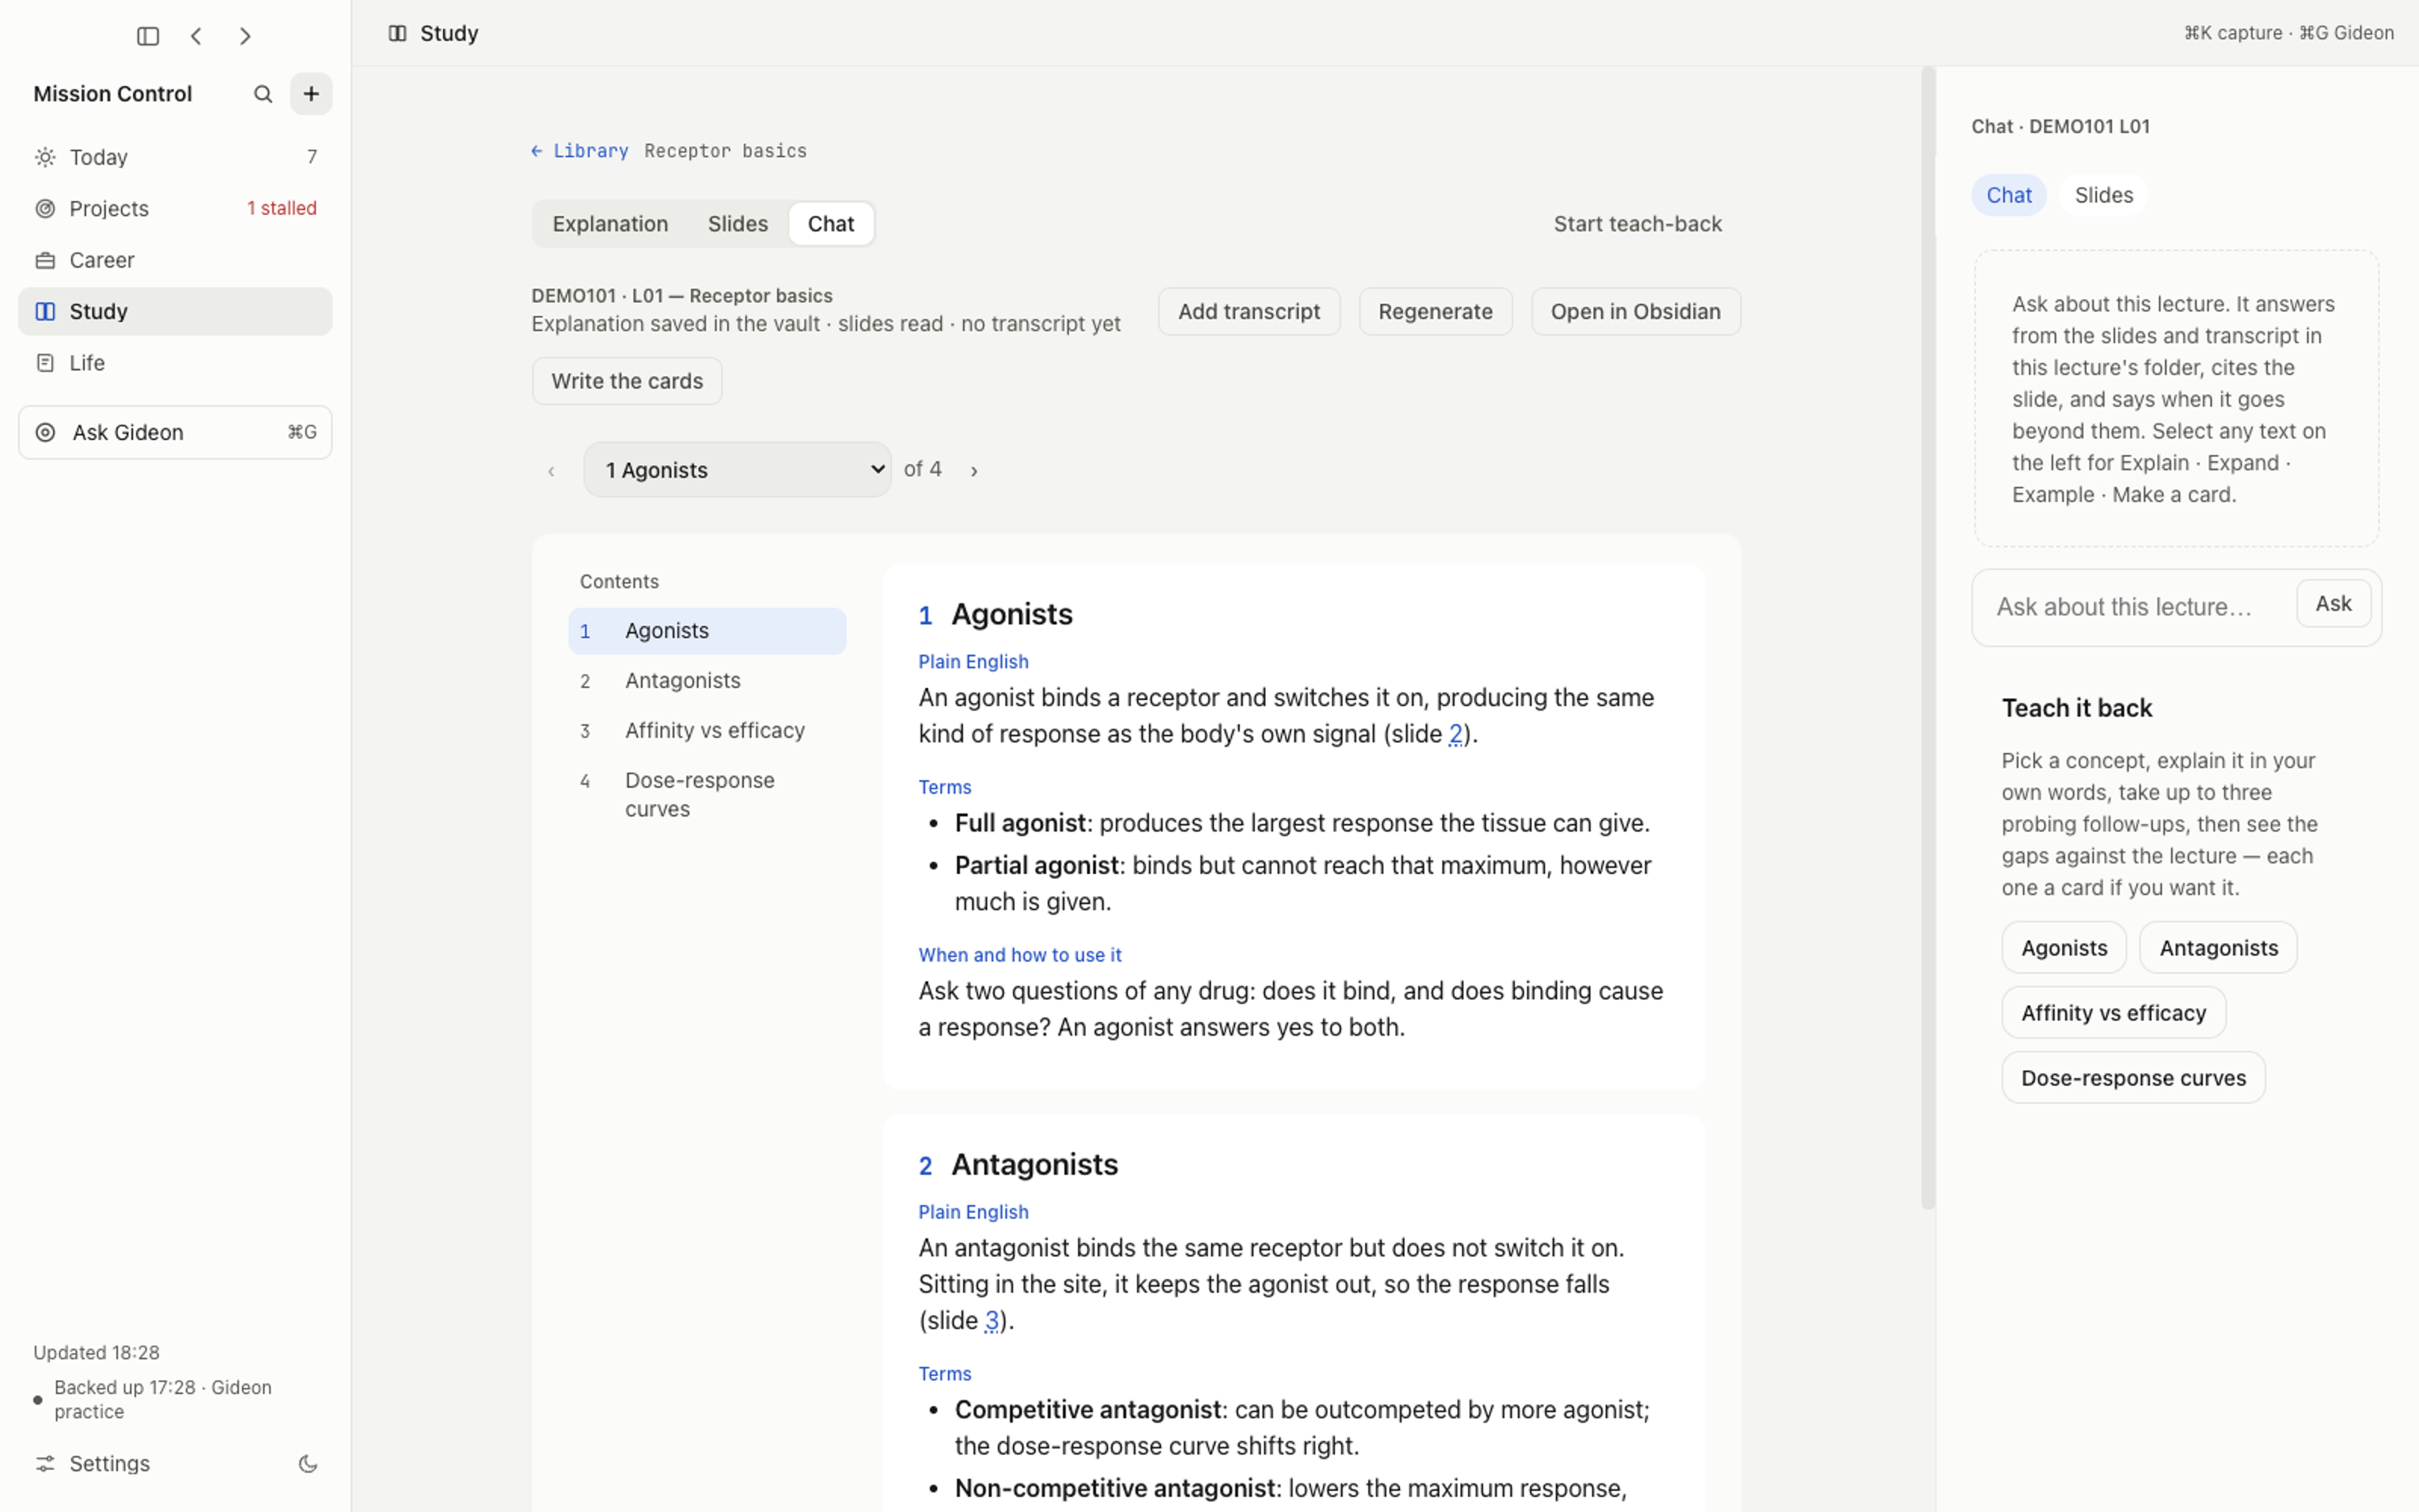The width and height of the screenshot is (2419, 1512).
Task: Open search with the magnifier icon
Action: coord(263,94)
